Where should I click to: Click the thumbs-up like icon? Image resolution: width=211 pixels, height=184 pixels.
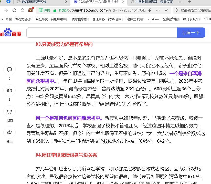9,90
